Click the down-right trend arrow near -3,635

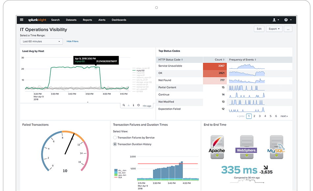coord(266,167)
